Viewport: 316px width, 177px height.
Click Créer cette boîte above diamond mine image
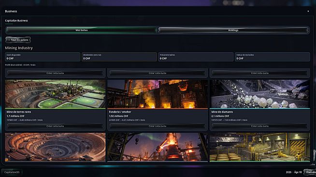coord(260,73)
